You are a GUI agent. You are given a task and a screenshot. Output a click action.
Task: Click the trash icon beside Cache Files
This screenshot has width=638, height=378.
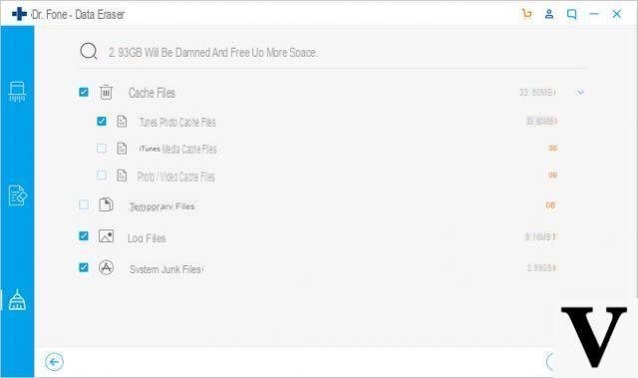click(107, 92)
